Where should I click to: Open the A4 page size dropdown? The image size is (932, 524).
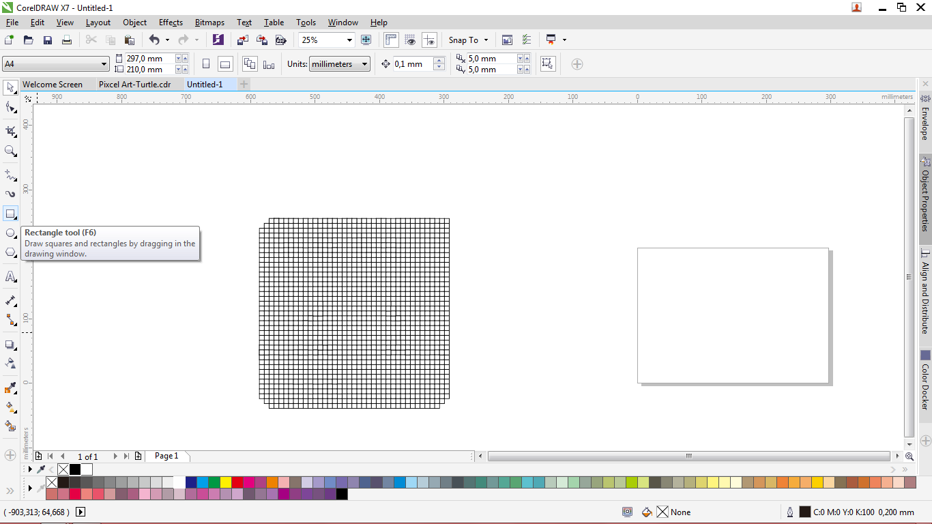(x=104, y=64)
